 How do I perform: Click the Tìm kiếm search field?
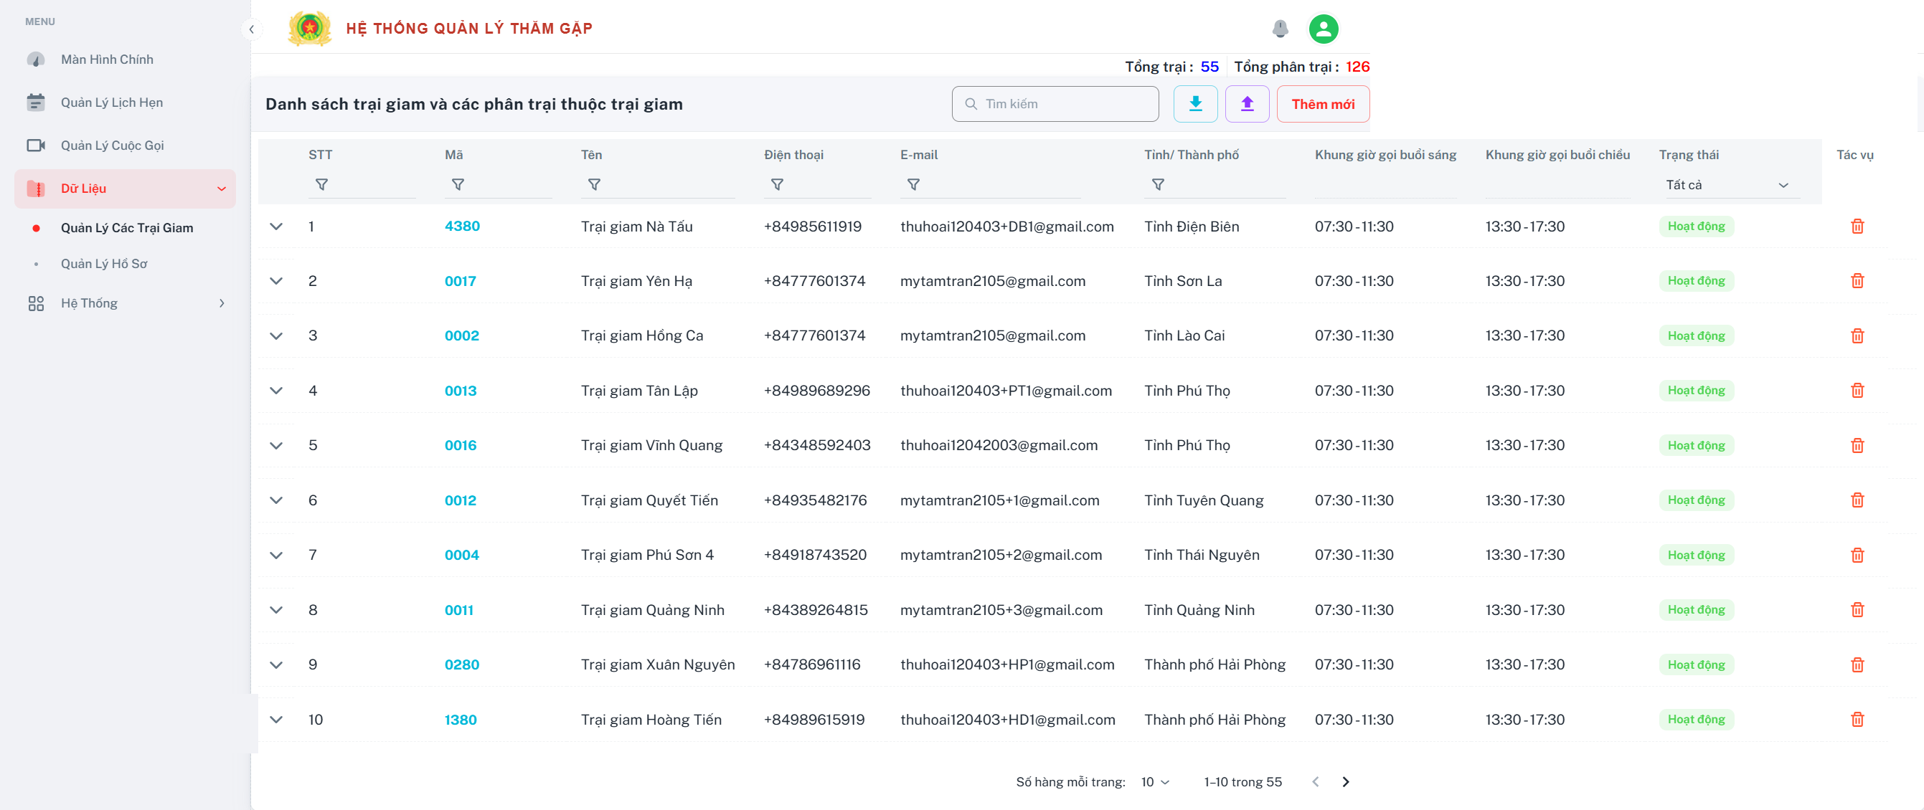(1055, 104)
